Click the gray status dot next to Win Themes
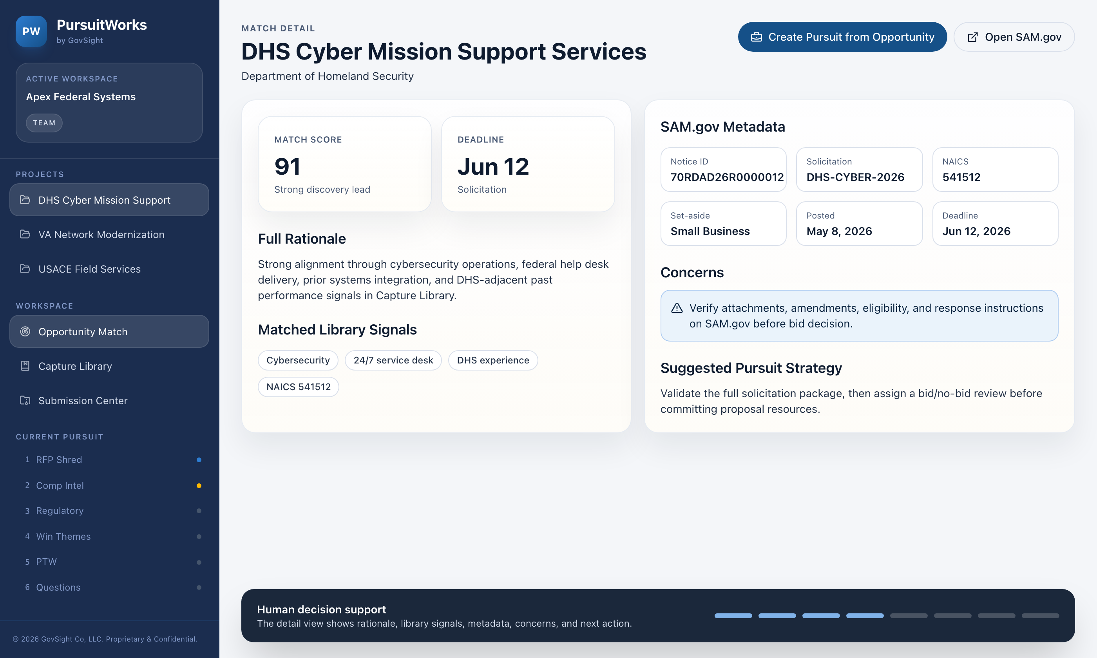 point(199,537)
